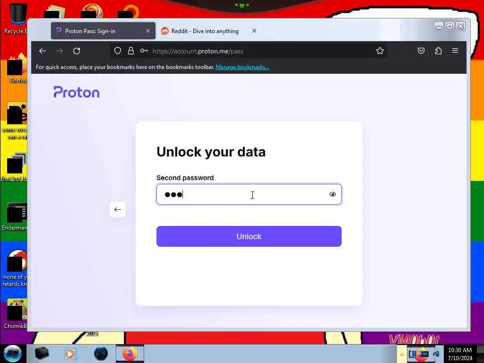The width and height of the screenshot is (484, 363).
Task: Click the taskbar clock showing 10:30 AM
Action: point(460,354)
